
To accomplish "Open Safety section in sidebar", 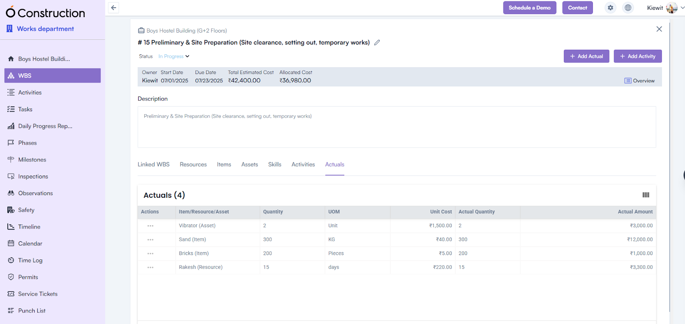I will (26, 210).
